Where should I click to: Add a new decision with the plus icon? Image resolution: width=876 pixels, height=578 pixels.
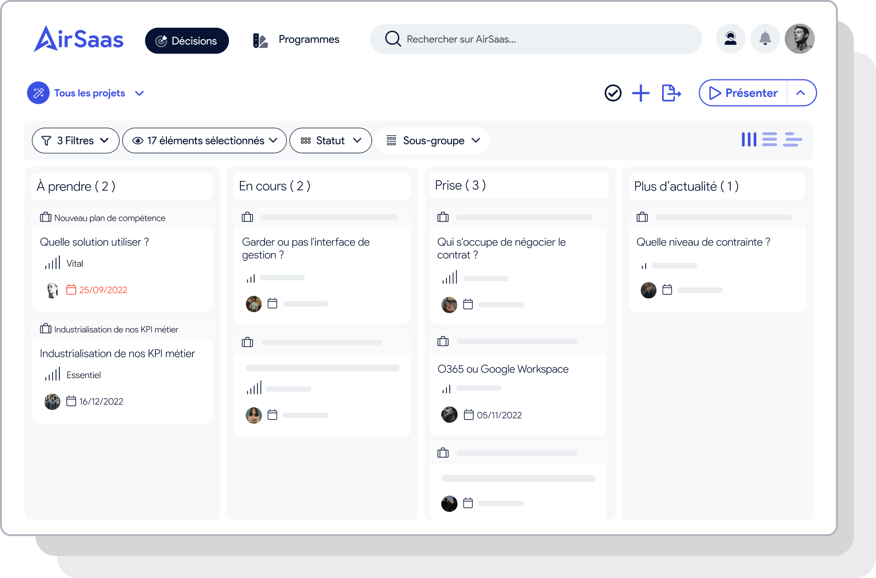(x=641, y=93)
